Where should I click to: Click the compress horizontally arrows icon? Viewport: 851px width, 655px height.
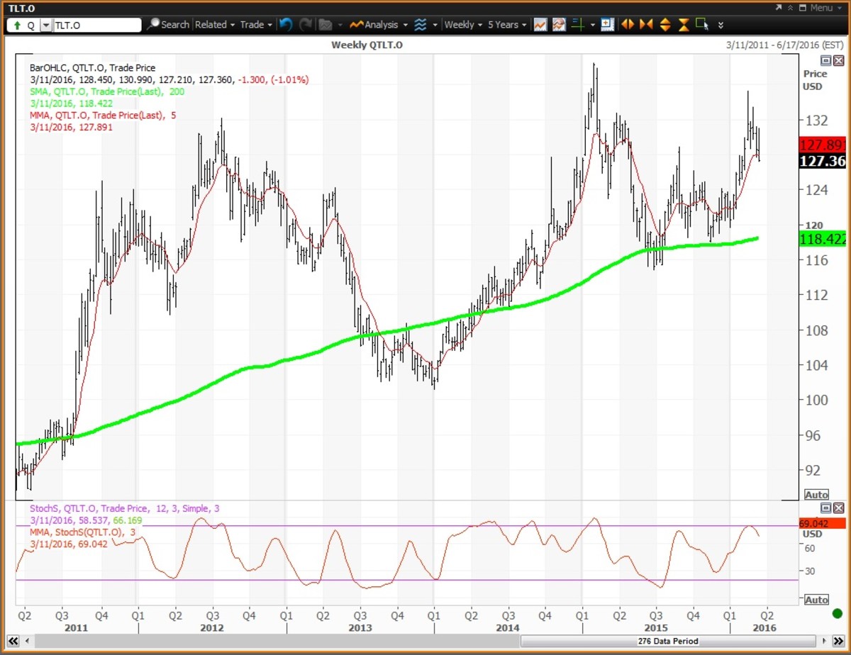point(645,25)
